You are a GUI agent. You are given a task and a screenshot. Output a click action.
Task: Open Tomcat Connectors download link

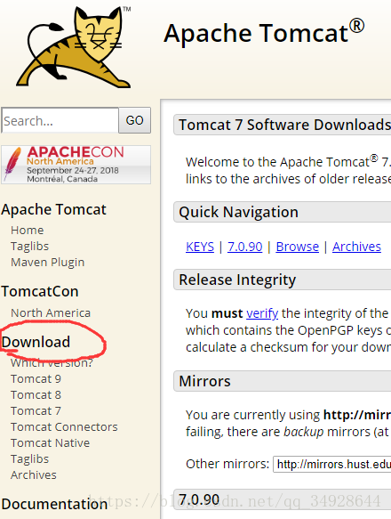point(64,427)
